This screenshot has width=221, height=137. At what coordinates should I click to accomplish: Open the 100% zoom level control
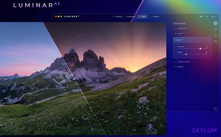[213, 16]
